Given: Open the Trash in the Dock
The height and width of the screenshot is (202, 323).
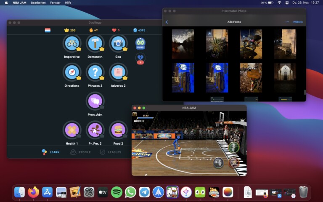Looking at the screenshot, I should click(303, 192).
